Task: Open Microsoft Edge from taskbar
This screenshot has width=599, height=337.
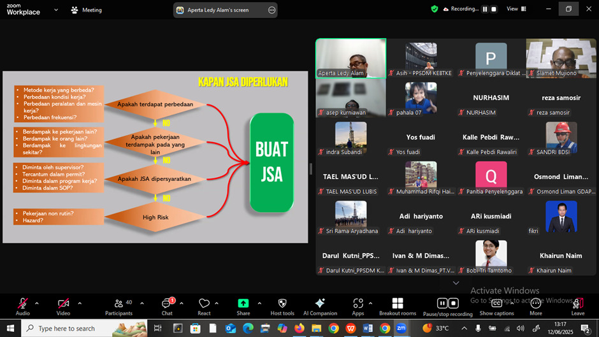Action: (248, 328)
